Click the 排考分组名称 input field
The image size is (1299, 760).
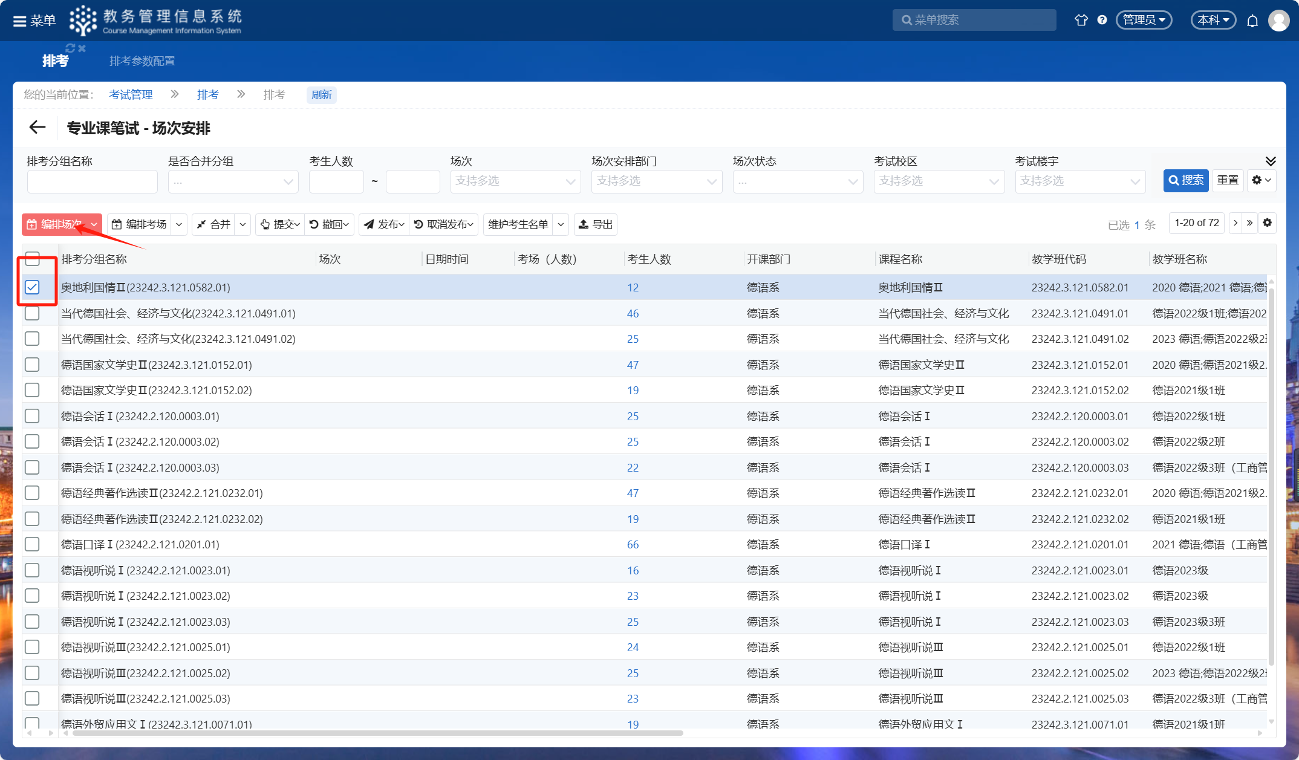click(x=92, y=181)
